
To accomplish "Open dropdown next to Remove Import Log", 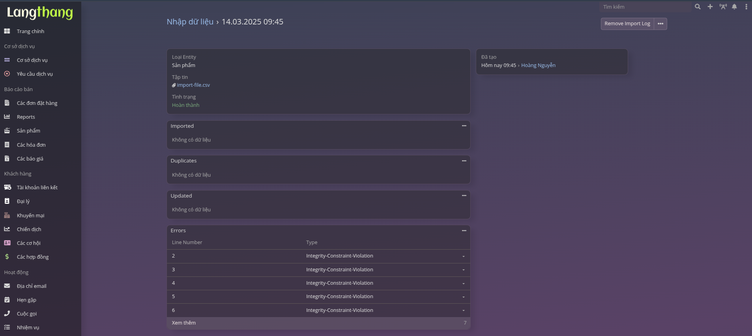I will (x=660, y=24).
